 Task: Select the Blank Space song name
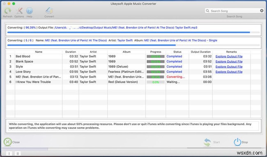(x=24, y=62)
